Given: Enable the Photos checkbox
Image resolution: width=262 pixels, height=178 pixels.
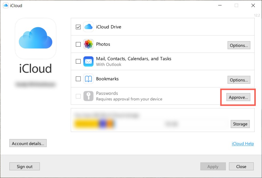Looking at the screenshot, I should pyautogui.click(x=78, y=44).
